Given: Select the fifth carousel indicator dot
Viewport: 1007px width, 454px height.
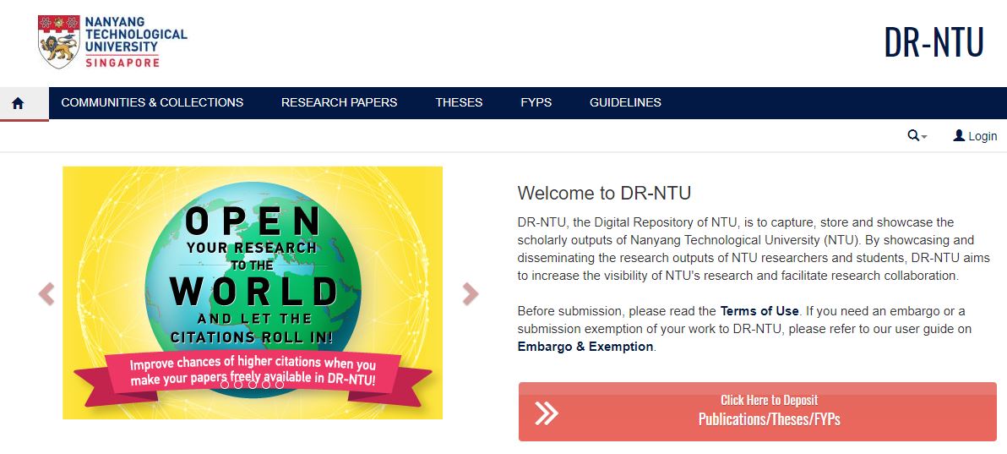Looking at the screenshot, I should tap(280, 385).
